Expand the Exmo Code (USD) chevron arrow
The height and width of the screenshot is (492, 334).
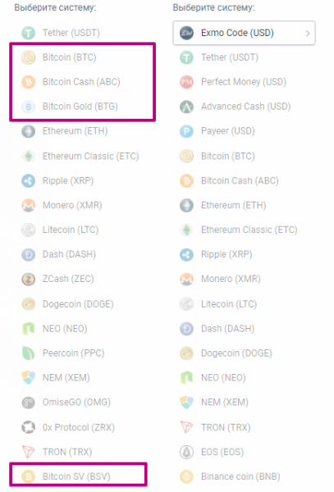(x=308, y=33)
